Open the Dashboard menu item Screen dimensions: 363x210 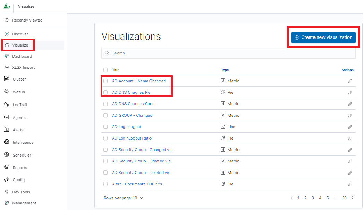pos(22,56)
